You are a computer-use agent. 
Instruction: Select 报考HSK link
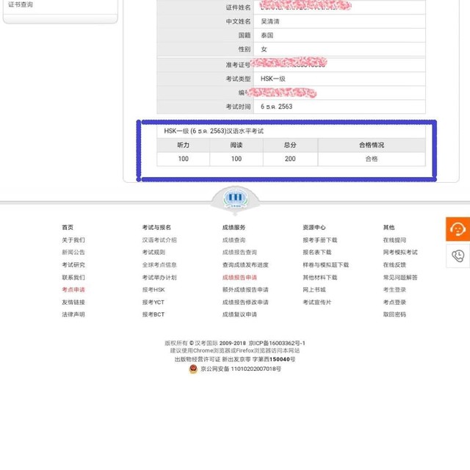[x=153, y=289]
